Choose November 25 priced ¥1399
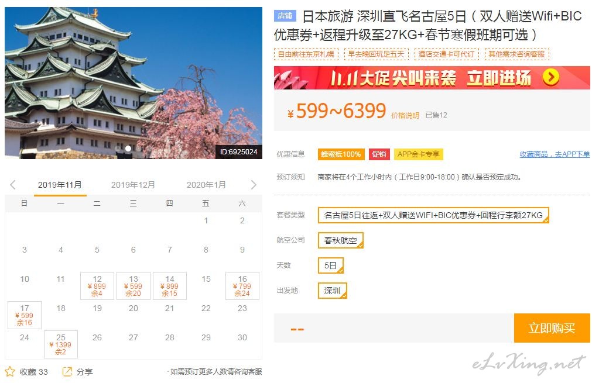 [61, 344]
